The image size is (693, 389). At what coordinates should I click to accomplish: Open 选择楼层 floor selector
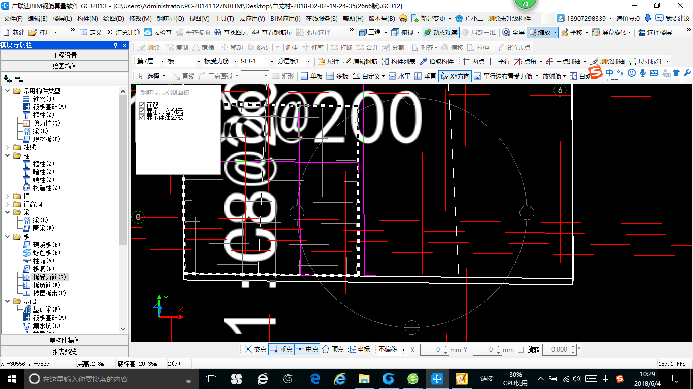[654, 32]
